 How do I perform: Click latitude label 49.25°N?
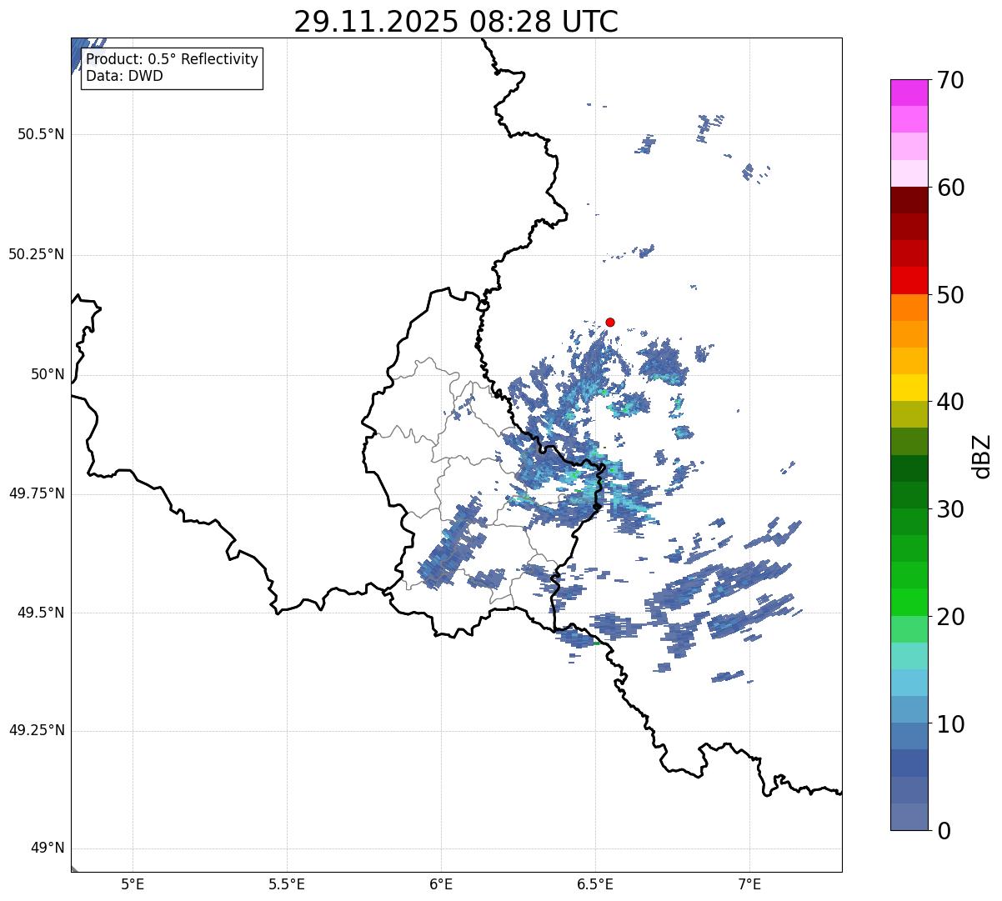point(37,730)
